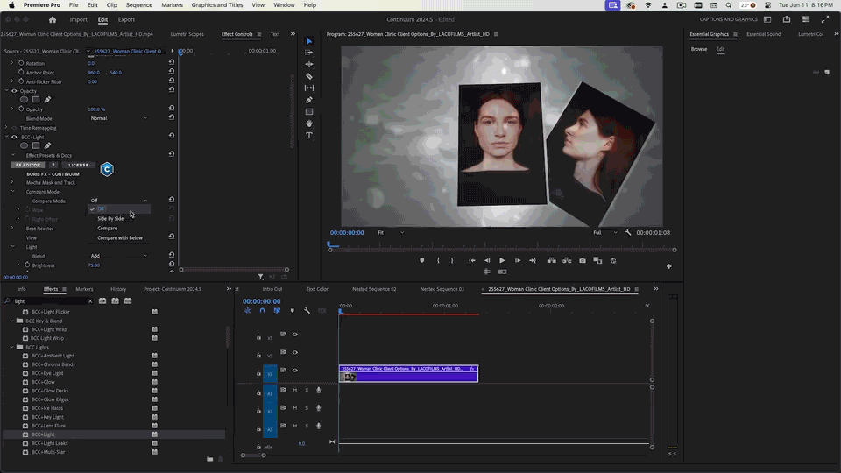Image resolution: width=841 pixels, height=473 pixels.
Task: Create ellipse mask under BCC+Light effect
Action: coord(25,145)
